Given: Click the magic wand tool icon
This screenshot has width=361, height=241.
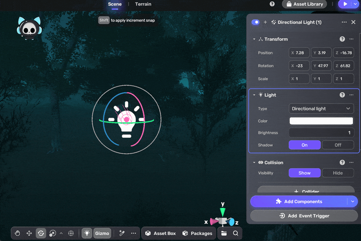Looking at the screenshot, I should 122,233.
